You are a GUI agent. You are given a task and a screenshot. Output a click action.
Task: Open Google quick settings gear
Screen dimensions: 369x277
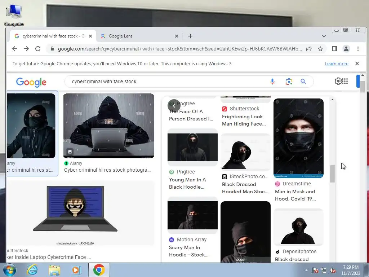click(338, 81)
